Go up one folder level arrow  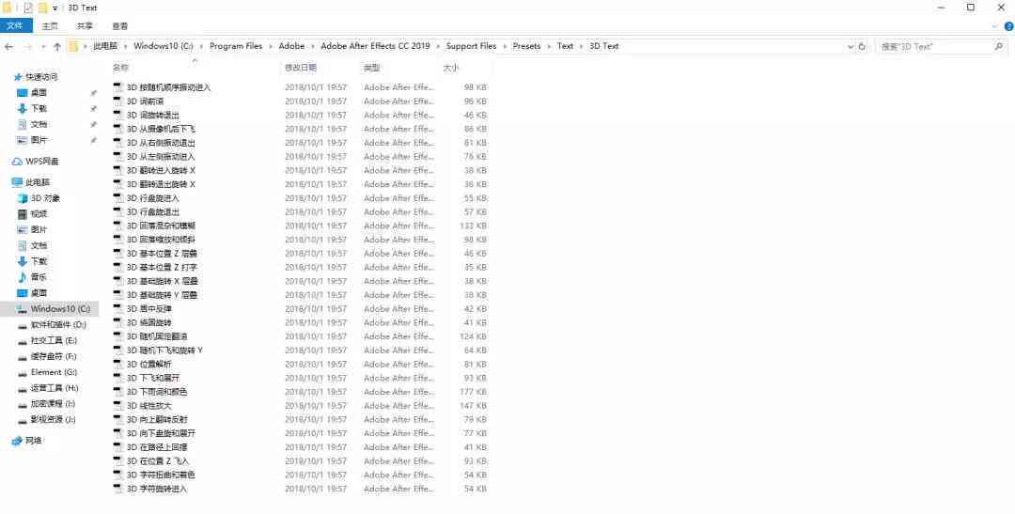click(x=57, y=47)
